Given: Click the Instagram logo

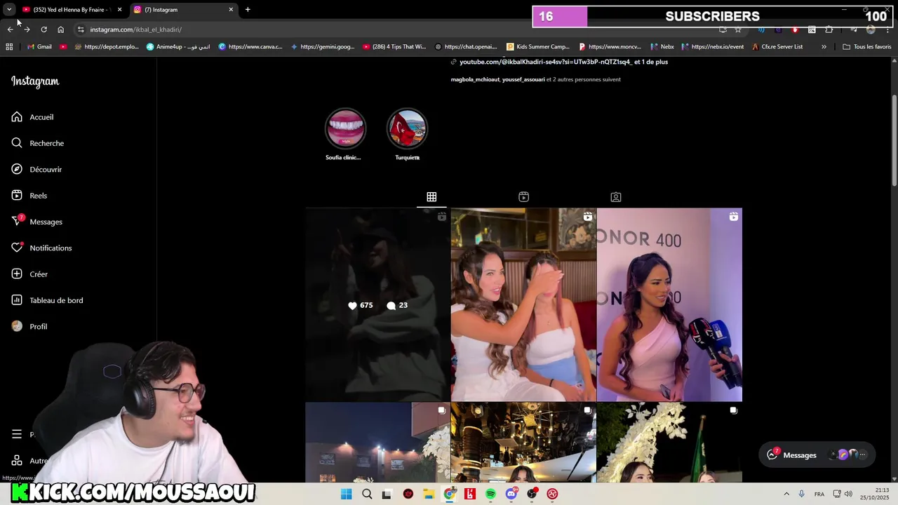Looking at the screenshot, I should point(35,81).
